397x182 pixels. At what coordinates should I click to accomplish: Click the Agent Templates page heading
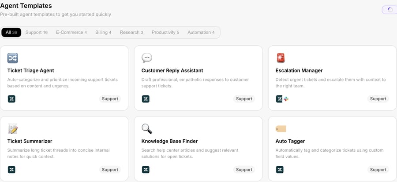pyautogui.click(x=26, y=6)
